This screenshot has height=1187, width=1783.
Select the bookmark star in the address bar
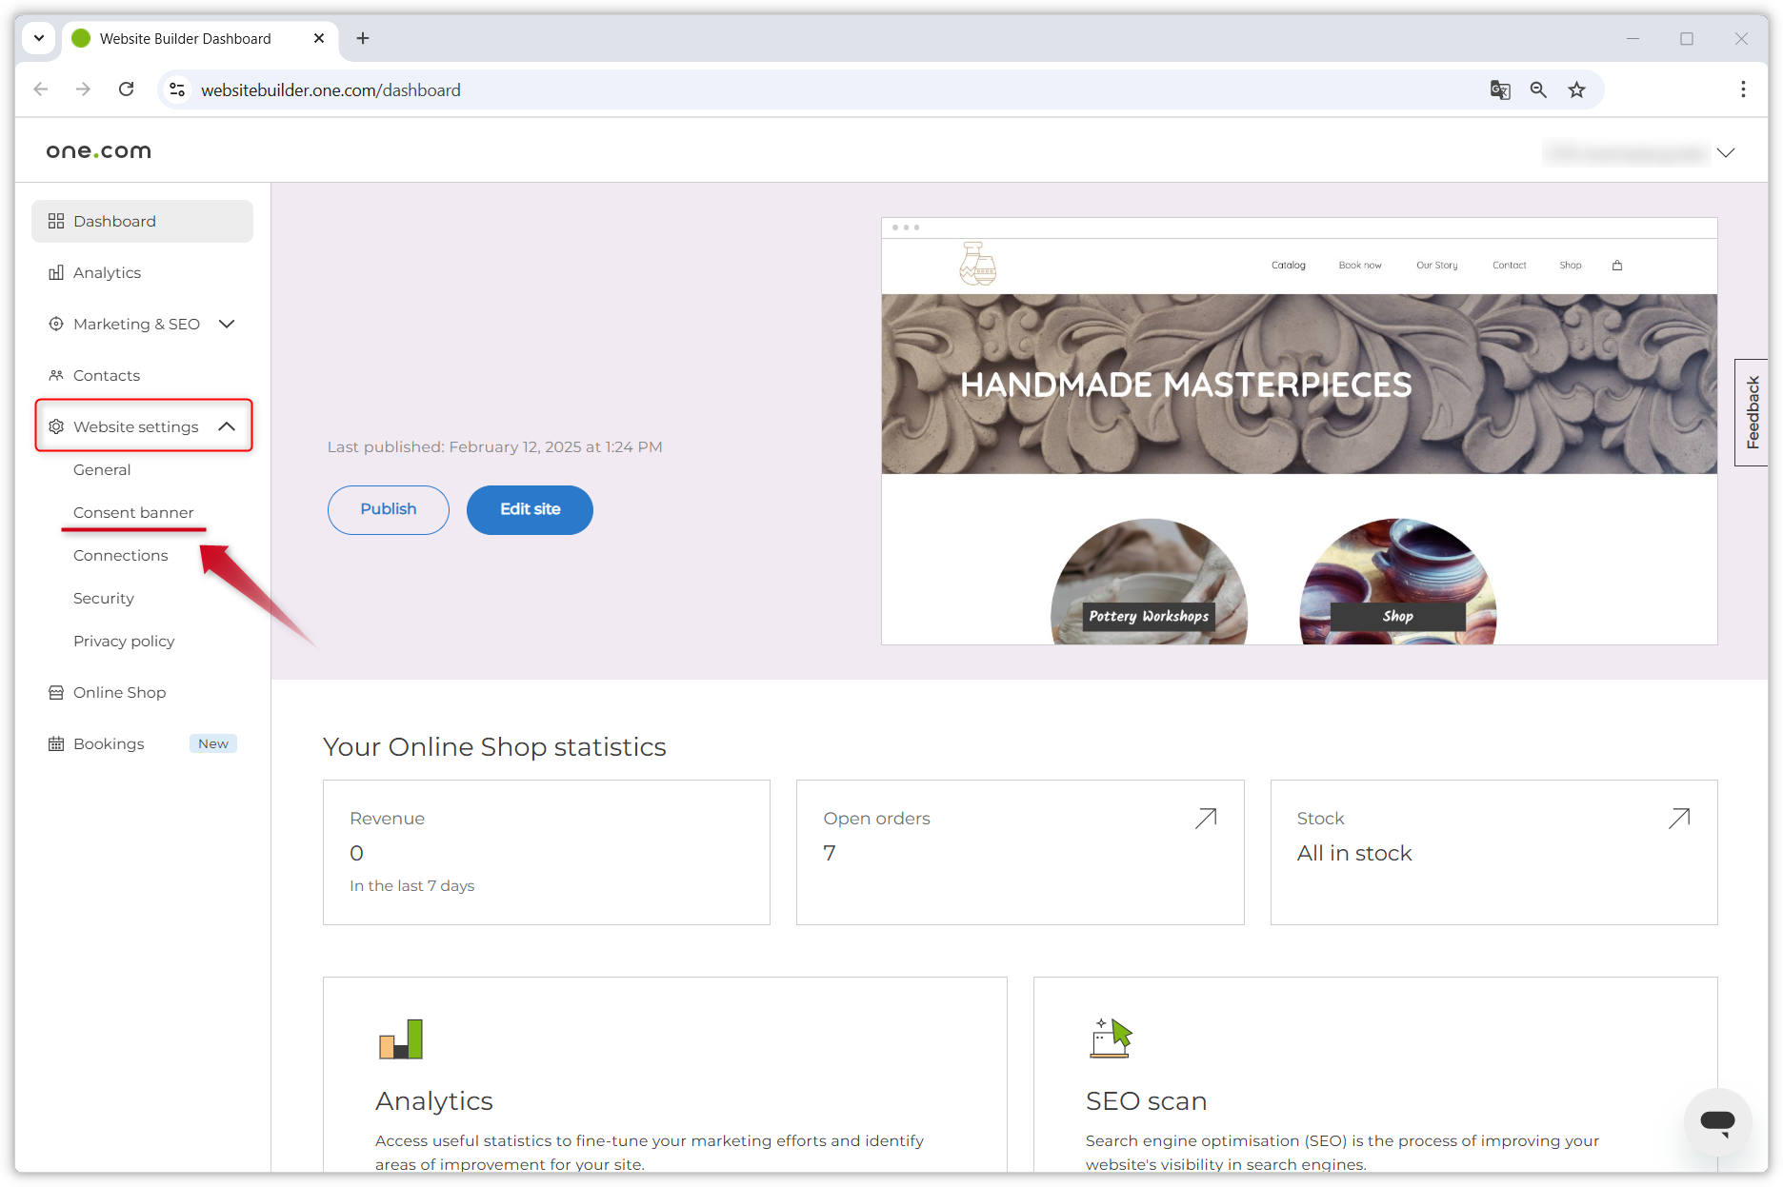[1577, 89]
